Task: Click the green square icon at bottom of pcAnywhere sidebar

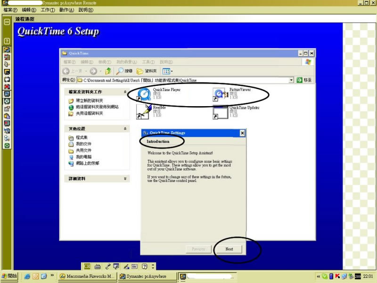Action: click(x=7, y=146)
